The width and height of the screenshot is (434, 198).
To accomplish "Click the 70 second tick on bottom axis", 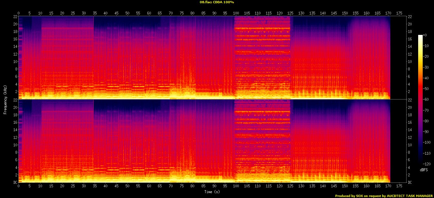I will (x=171, y=186).
